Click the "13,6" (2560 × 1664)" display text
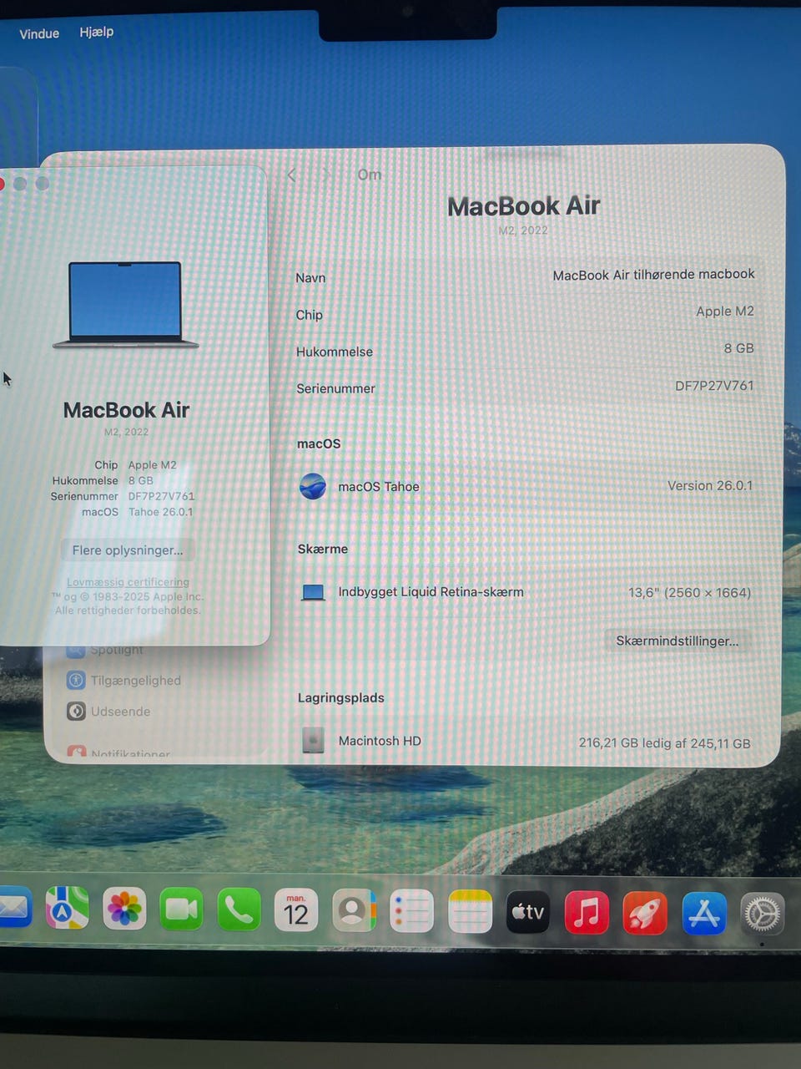801x1069 pixels. (689, 592)
